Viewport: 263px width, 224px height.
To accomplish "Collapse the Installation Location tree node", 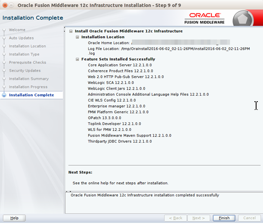I will 77,37.
